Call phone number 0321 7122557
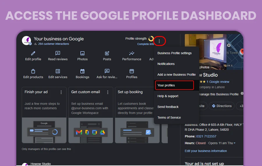 point(206,136)
